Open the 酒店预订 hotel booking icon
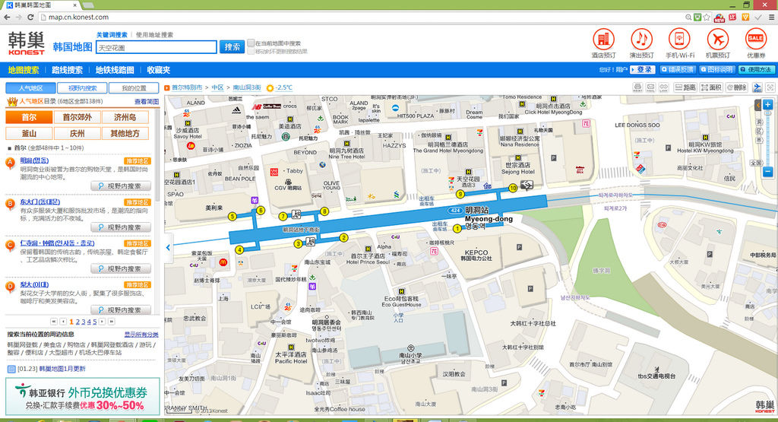 pyautogui.click(x=603, y=40)
